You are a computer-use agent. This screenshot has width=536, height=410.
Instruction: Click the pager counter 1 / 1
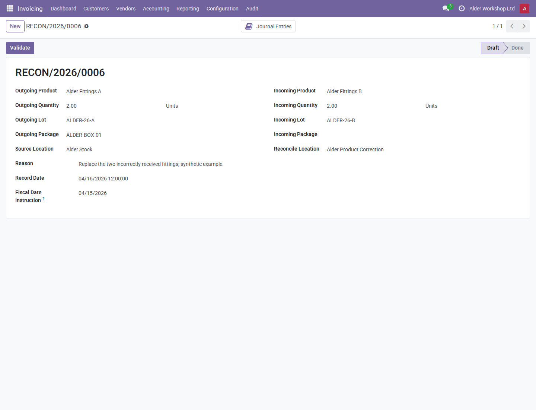coord(497,26)
